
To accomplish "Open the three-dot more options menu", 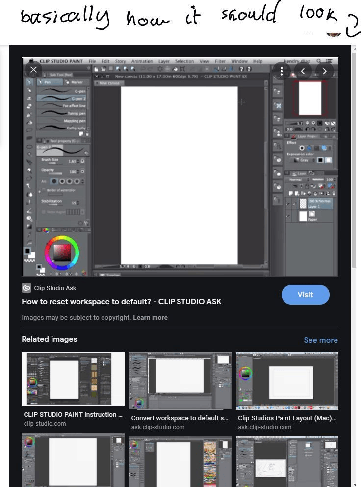I will pyautogui.click(x=282, y=71).
